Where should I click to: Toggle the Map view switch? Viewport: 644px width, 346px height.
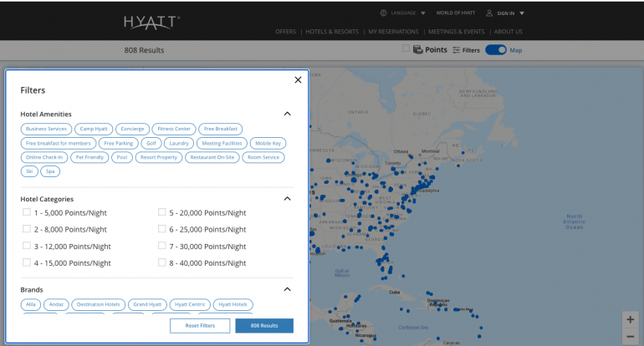[x=496, y=50]
